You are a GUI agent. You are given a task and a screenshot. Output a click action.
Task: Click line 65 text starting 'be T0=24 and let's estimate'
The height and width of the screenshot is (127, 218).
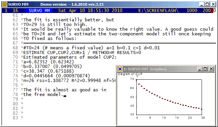(117, 34)
